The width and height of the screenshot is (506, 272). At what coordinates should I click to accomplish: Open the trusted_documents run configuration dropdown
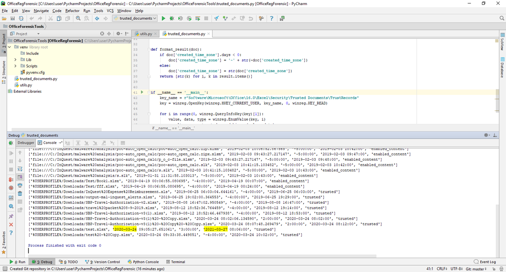pyautogui.click(x=135, y=18)
